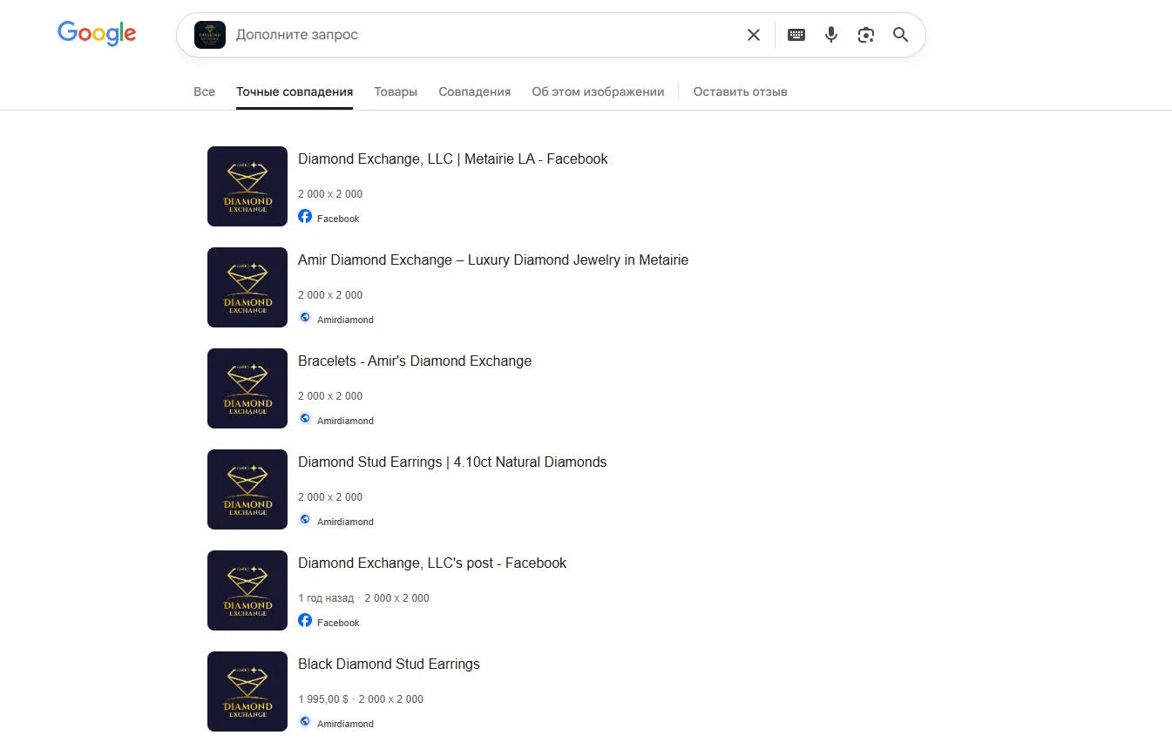Open Amir Diamond Exchange Luxury Jewelry result
The image size is (1172, 742).
[493, 260]
